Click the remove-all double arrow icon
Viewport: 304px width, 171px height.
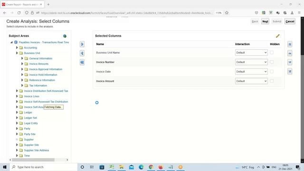tap(82, 62)
